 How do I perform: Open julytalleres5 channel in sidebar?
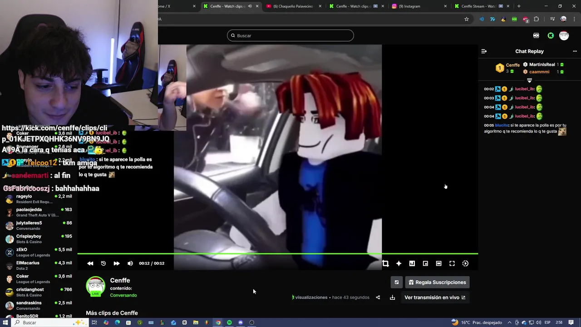[x=39, y=226]
